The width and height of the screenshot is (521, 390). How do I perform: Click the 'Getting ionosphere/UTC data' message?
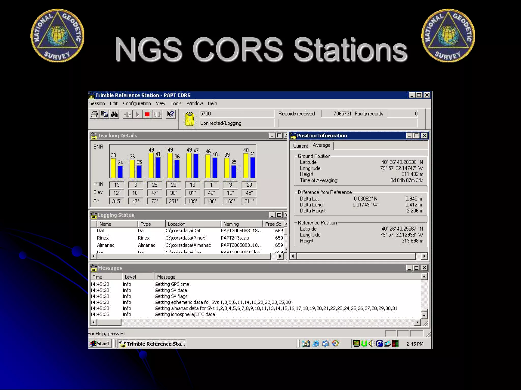[x=185, y=314]
